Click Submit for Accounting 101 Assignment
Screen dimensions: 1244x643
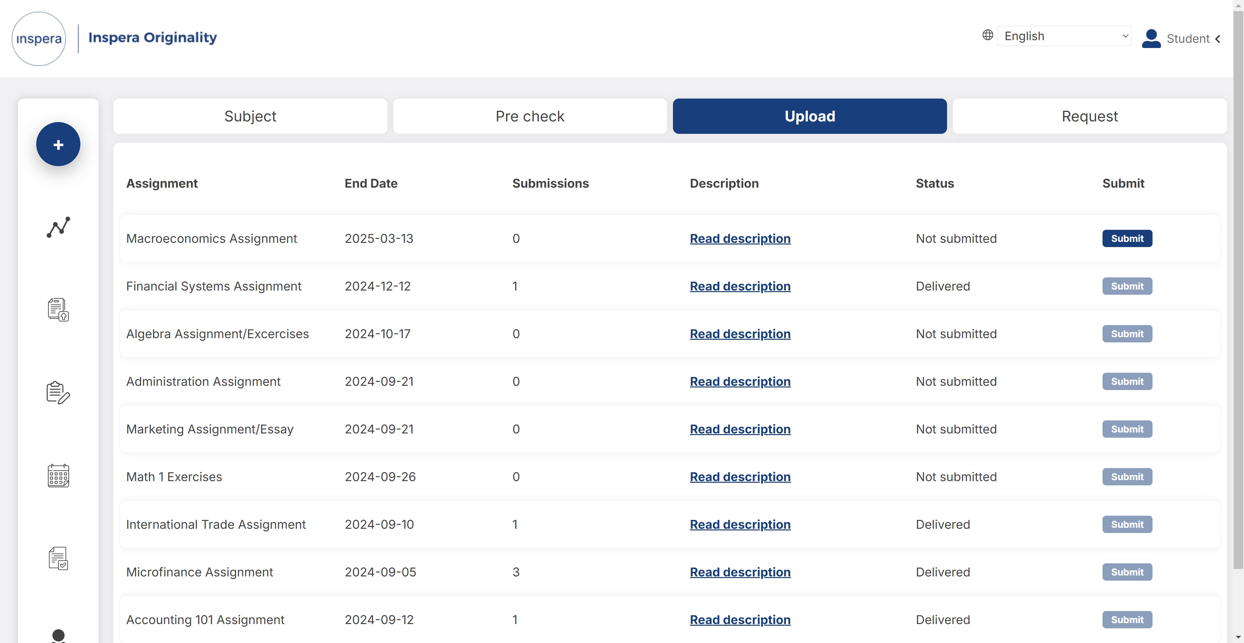coord(1127,620)
